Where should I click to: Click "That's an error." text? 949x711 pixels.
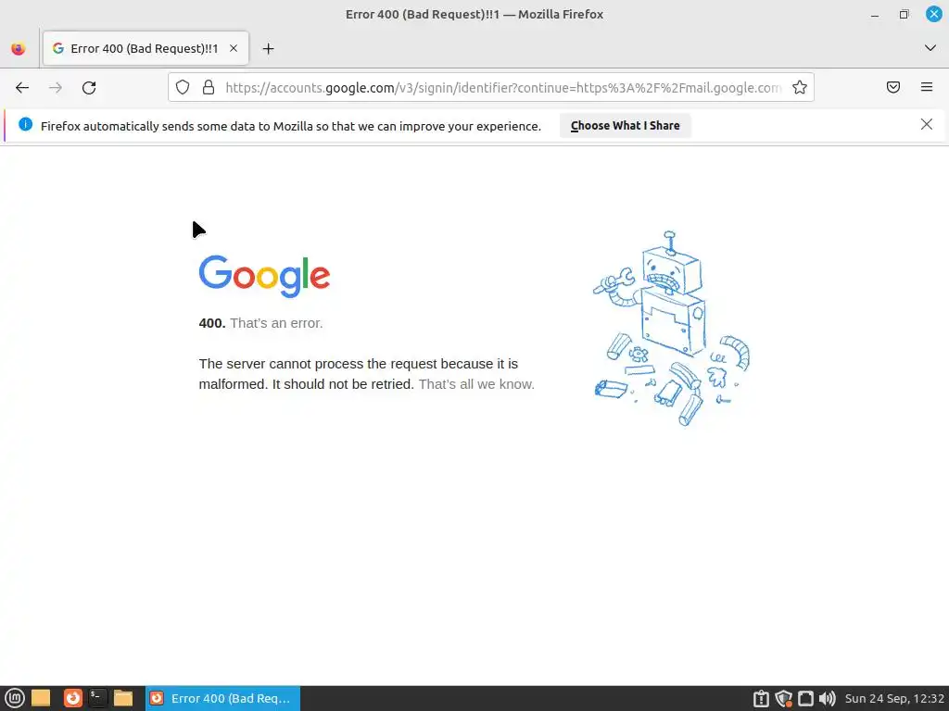coord(276,323)
